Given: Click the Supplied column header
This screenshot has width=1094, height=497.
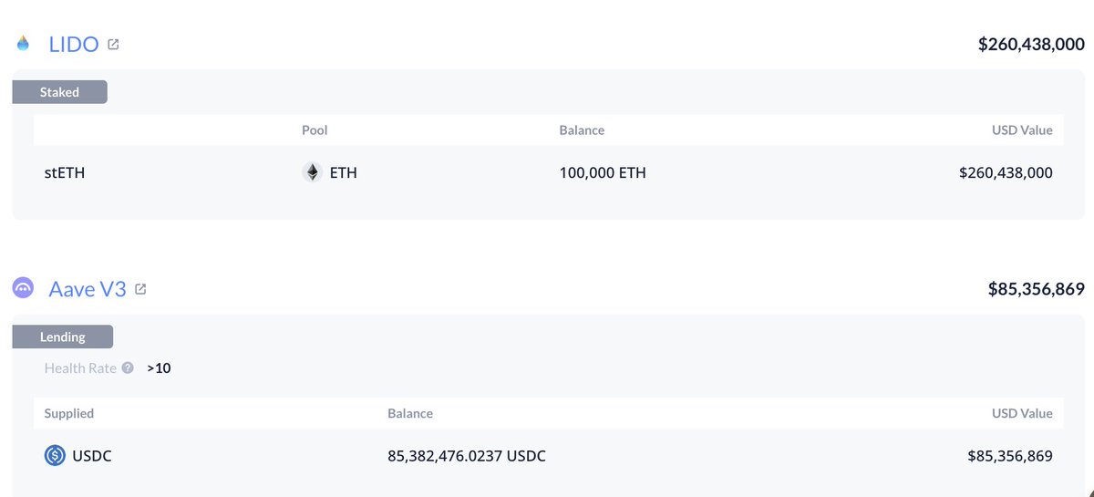Looking at the screenshot, I should [x=69, y=413].
